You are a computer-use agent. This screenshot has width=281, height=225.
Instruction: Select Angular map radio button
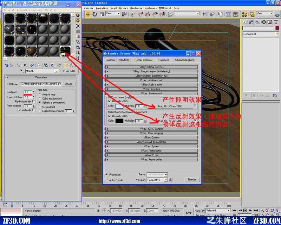(x=40, y=94)
